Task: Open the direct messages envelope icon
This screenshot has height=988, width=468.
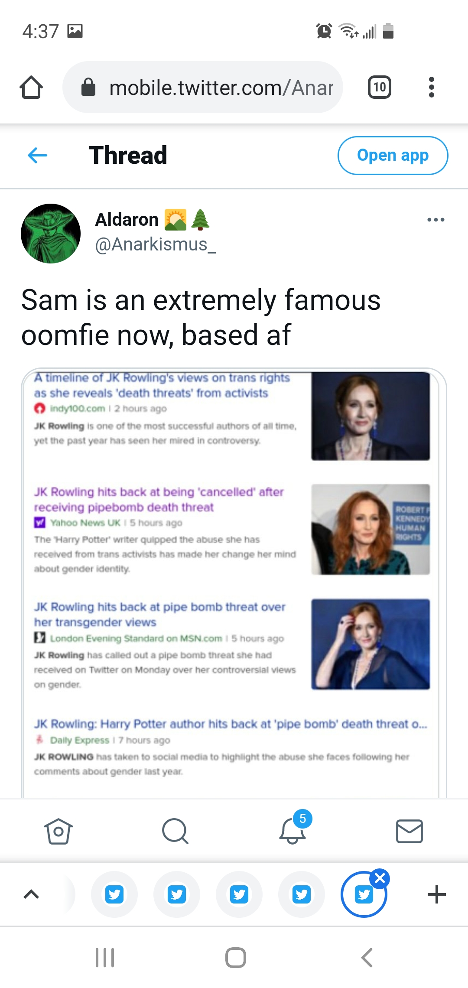Action: 409,831
